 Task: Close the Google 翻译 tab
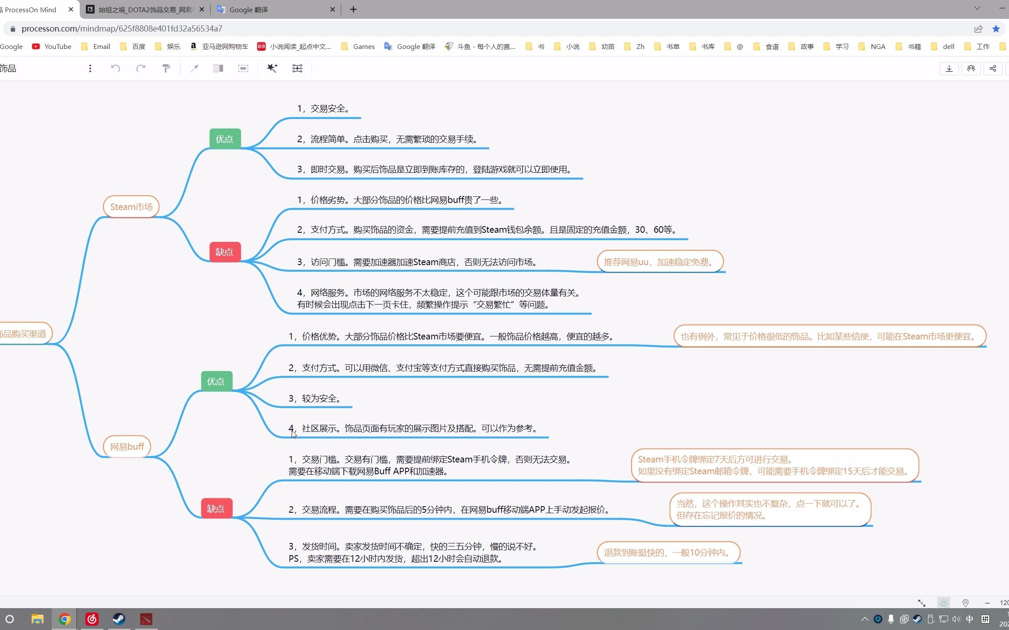click(x=332, y=9)
